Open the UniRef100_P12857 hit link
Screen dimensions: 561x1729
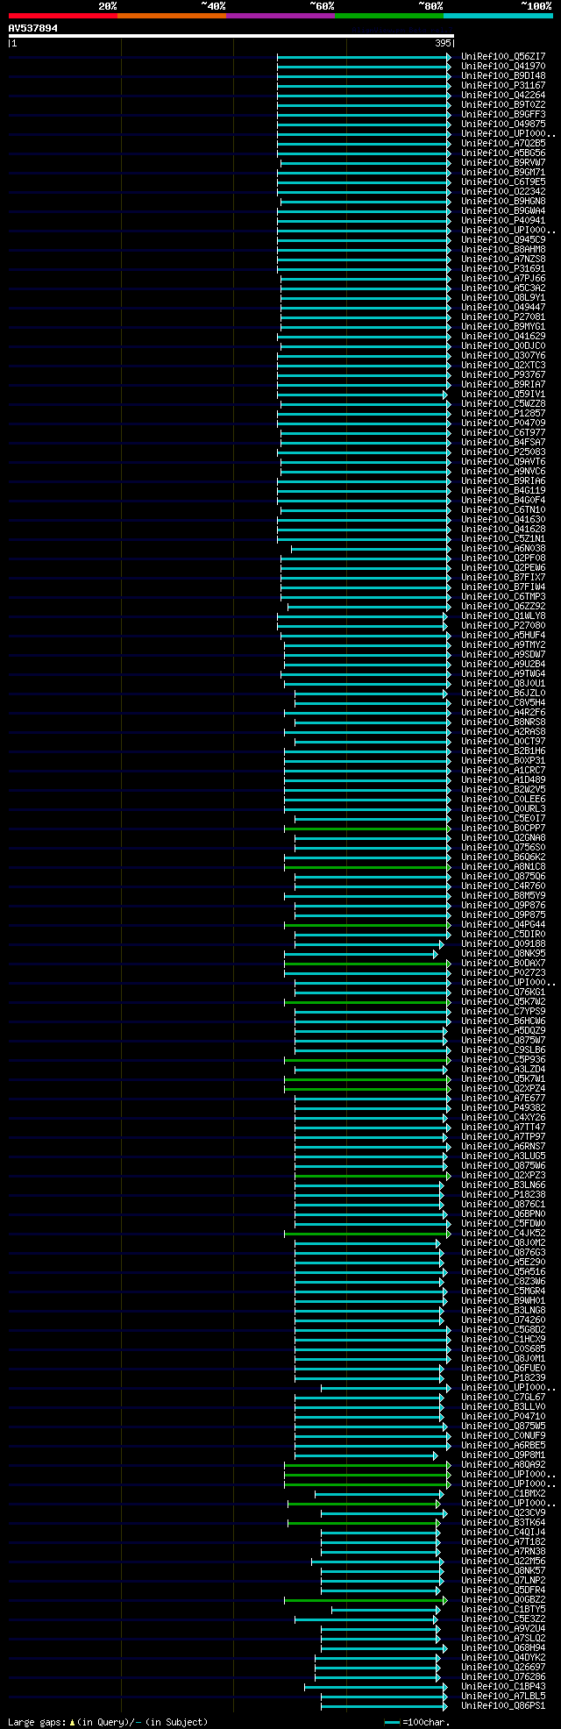[x=503, y=413]
